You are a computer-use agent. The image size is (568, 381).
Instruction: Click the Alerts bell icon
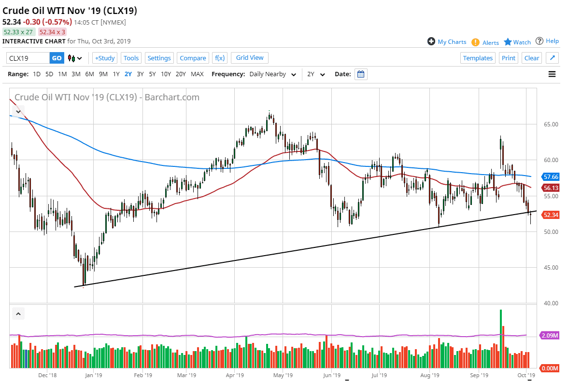[x=476, y=42]
